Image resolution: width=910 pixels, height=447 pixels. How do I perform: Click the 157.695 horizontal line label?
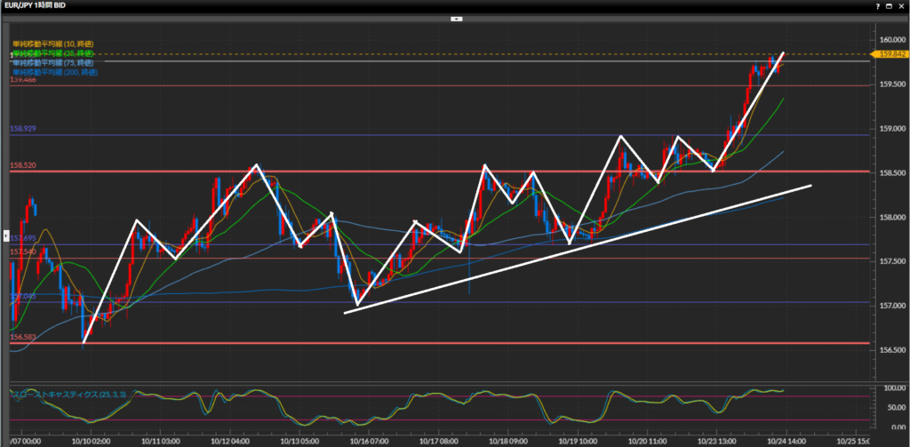click(x=23, y=239)
